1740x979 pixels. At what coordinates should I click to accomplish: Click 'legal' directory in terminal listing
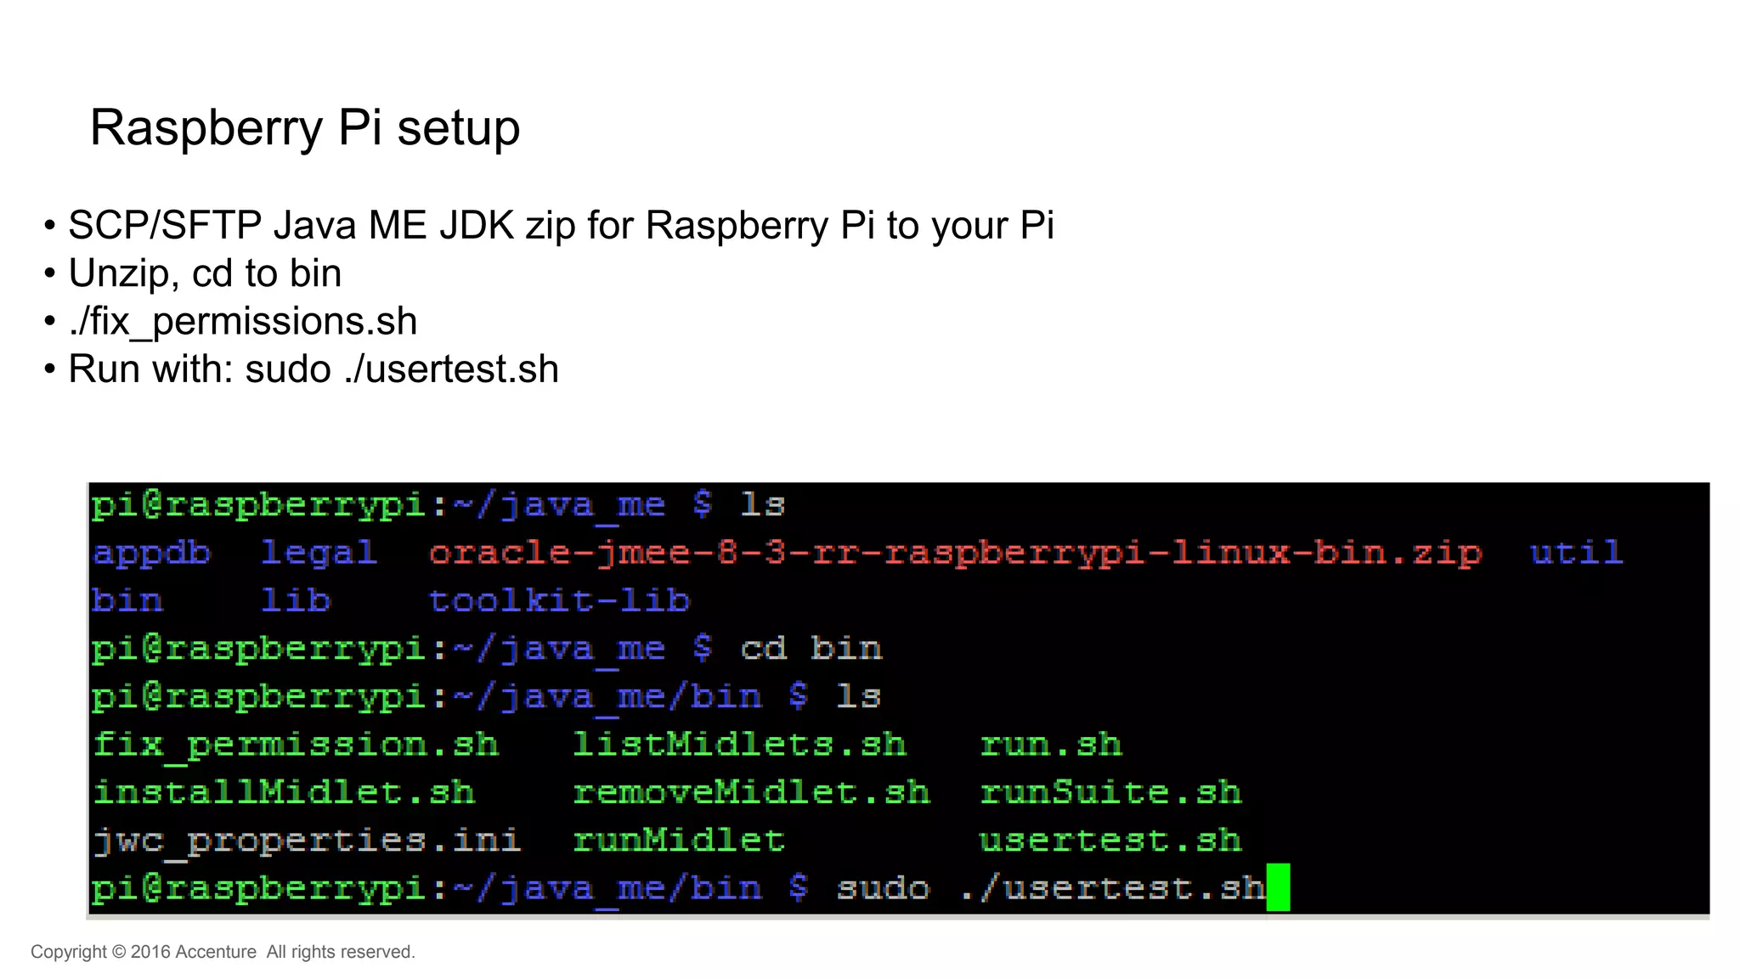tap(319, 554)
